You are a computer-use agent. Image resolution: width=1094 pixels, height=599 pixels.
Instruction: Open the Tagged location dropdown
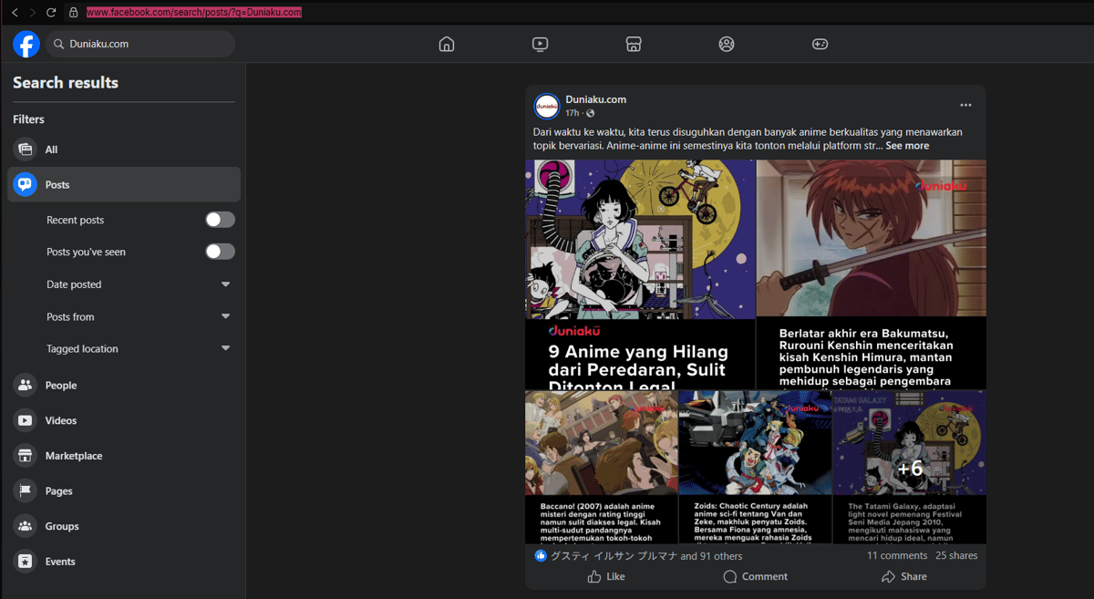pyautogui.click(x=225, y=348)
